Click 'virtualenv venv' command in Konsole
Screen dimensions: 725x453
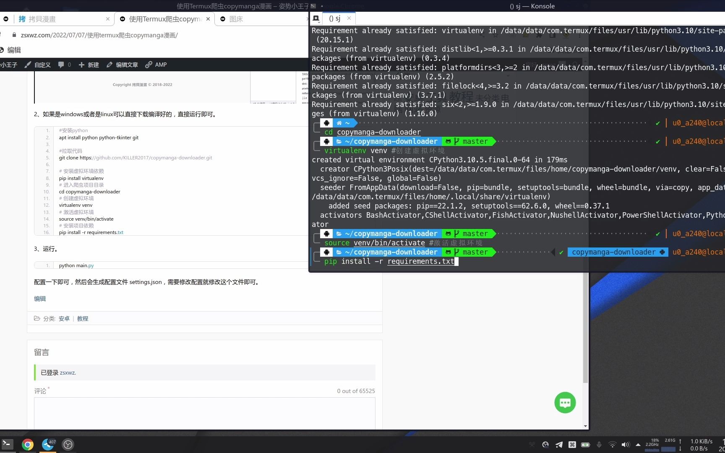point(356,151)
